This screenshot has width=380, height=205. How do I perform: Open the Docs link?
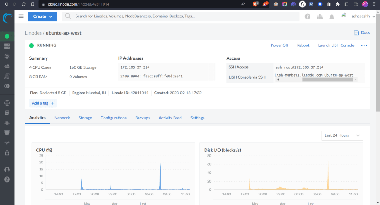pyautogui.click(x=361, y=32)
